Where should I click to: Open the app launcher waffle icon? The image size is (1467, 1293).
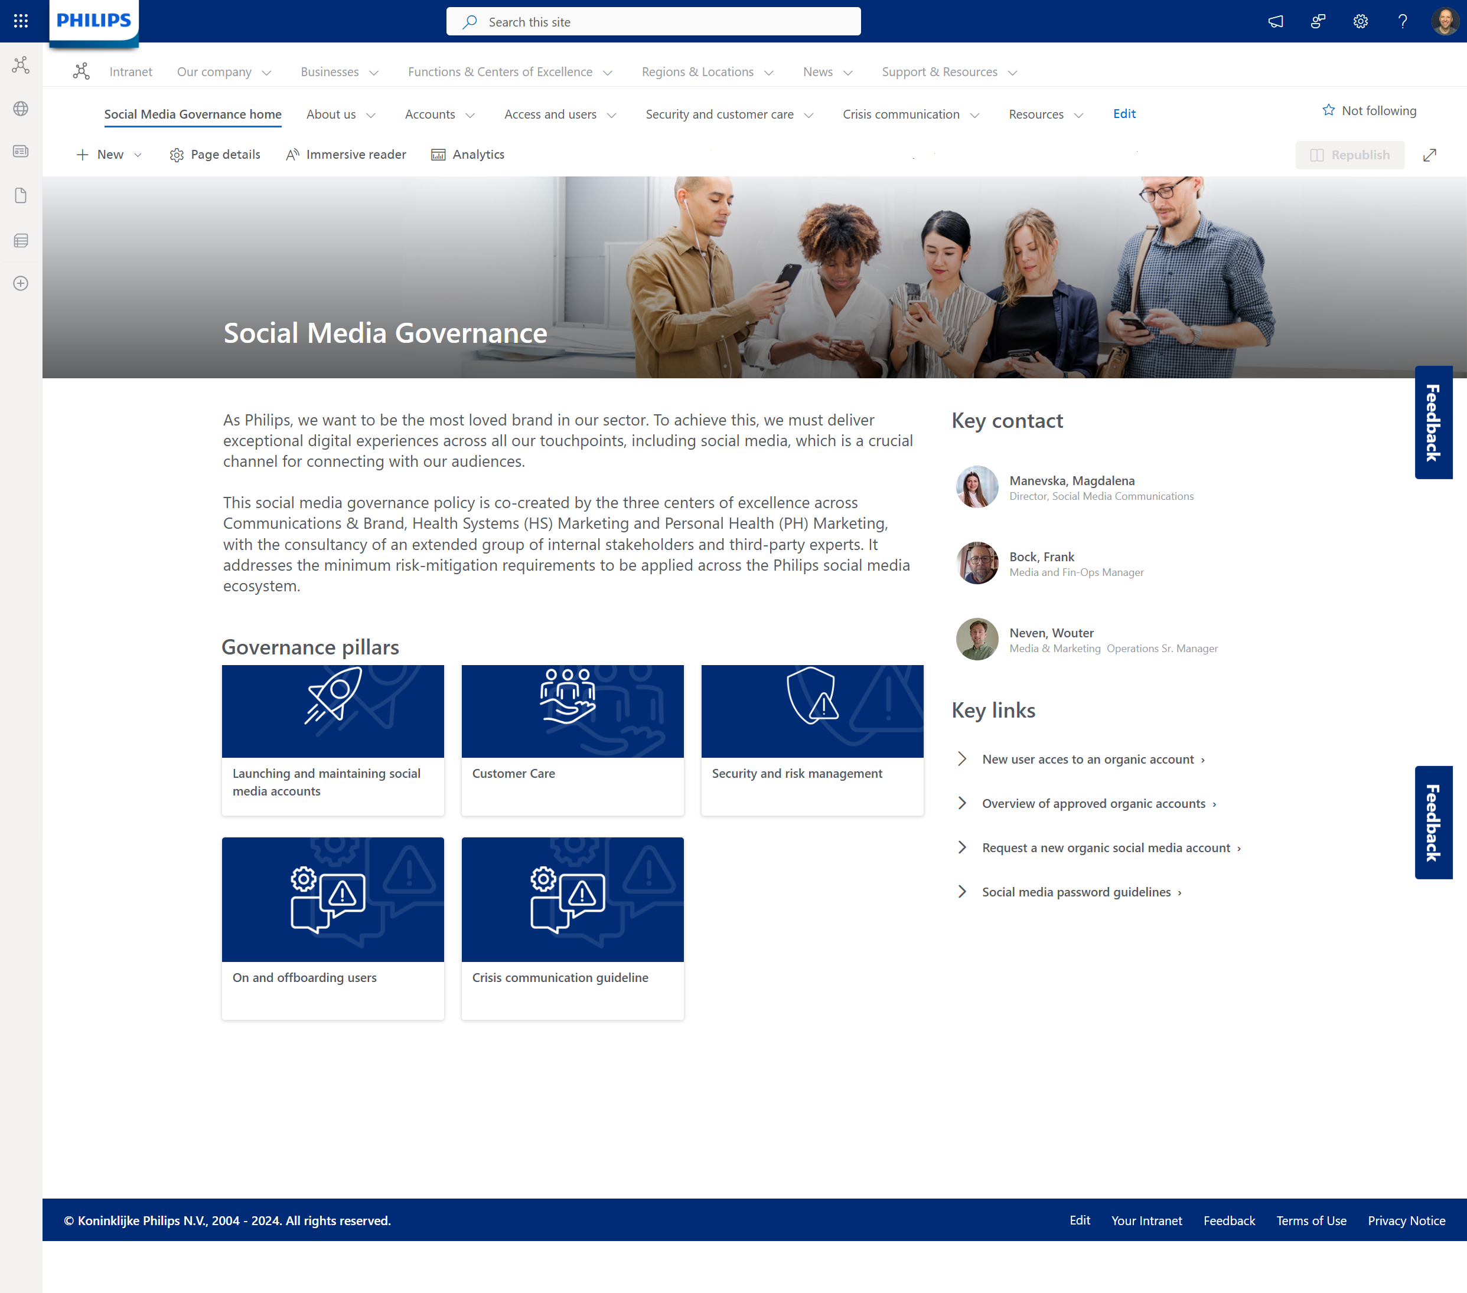(21, 21)
